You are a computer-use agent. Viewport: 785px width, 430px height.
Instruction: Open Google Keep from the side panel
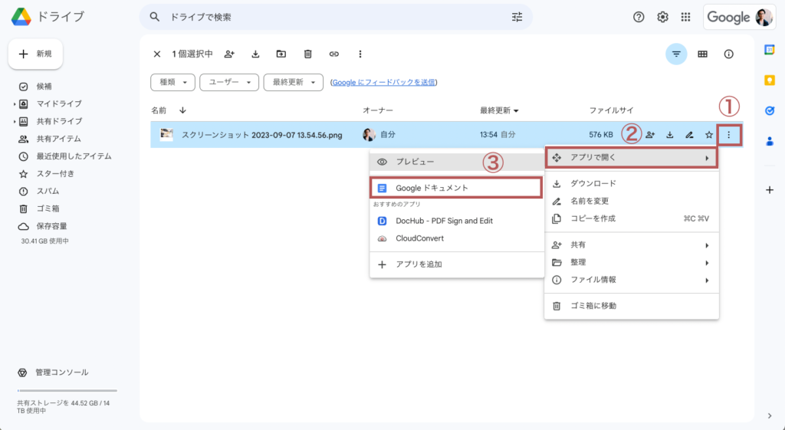pos(770,80)
